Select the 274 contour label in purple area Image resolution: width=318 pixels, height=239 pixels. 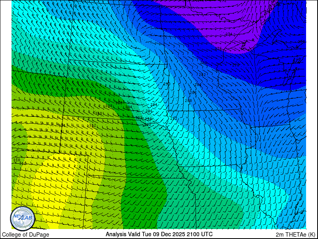[x=229, y=34]
